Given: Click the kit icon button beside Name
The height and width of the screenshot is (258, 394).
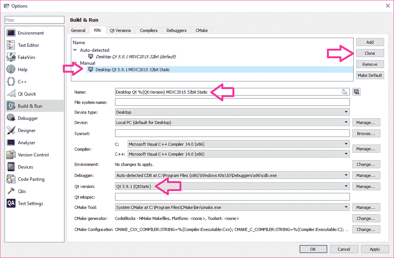Looking at the screenshot, I should coord(356,92).
